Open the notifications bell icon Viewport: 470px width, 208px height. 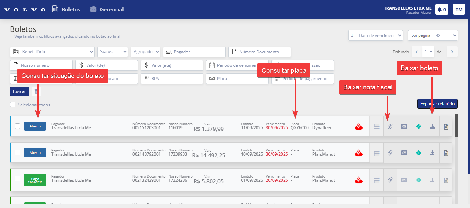coord(441,10)
